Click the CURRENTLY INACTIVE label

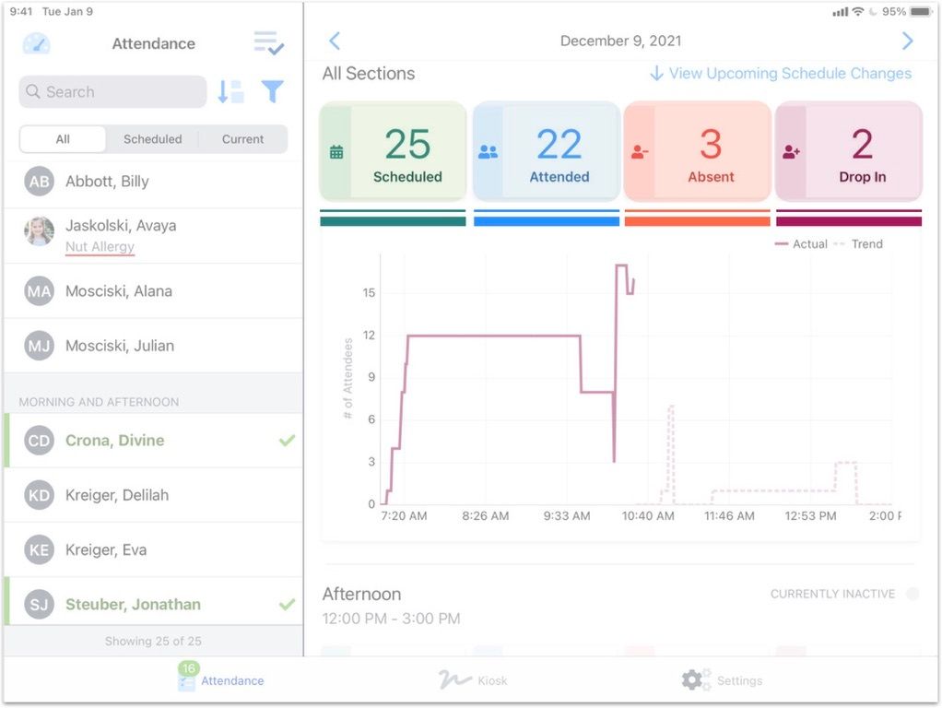pyautogui.click(x=832, y=594)
